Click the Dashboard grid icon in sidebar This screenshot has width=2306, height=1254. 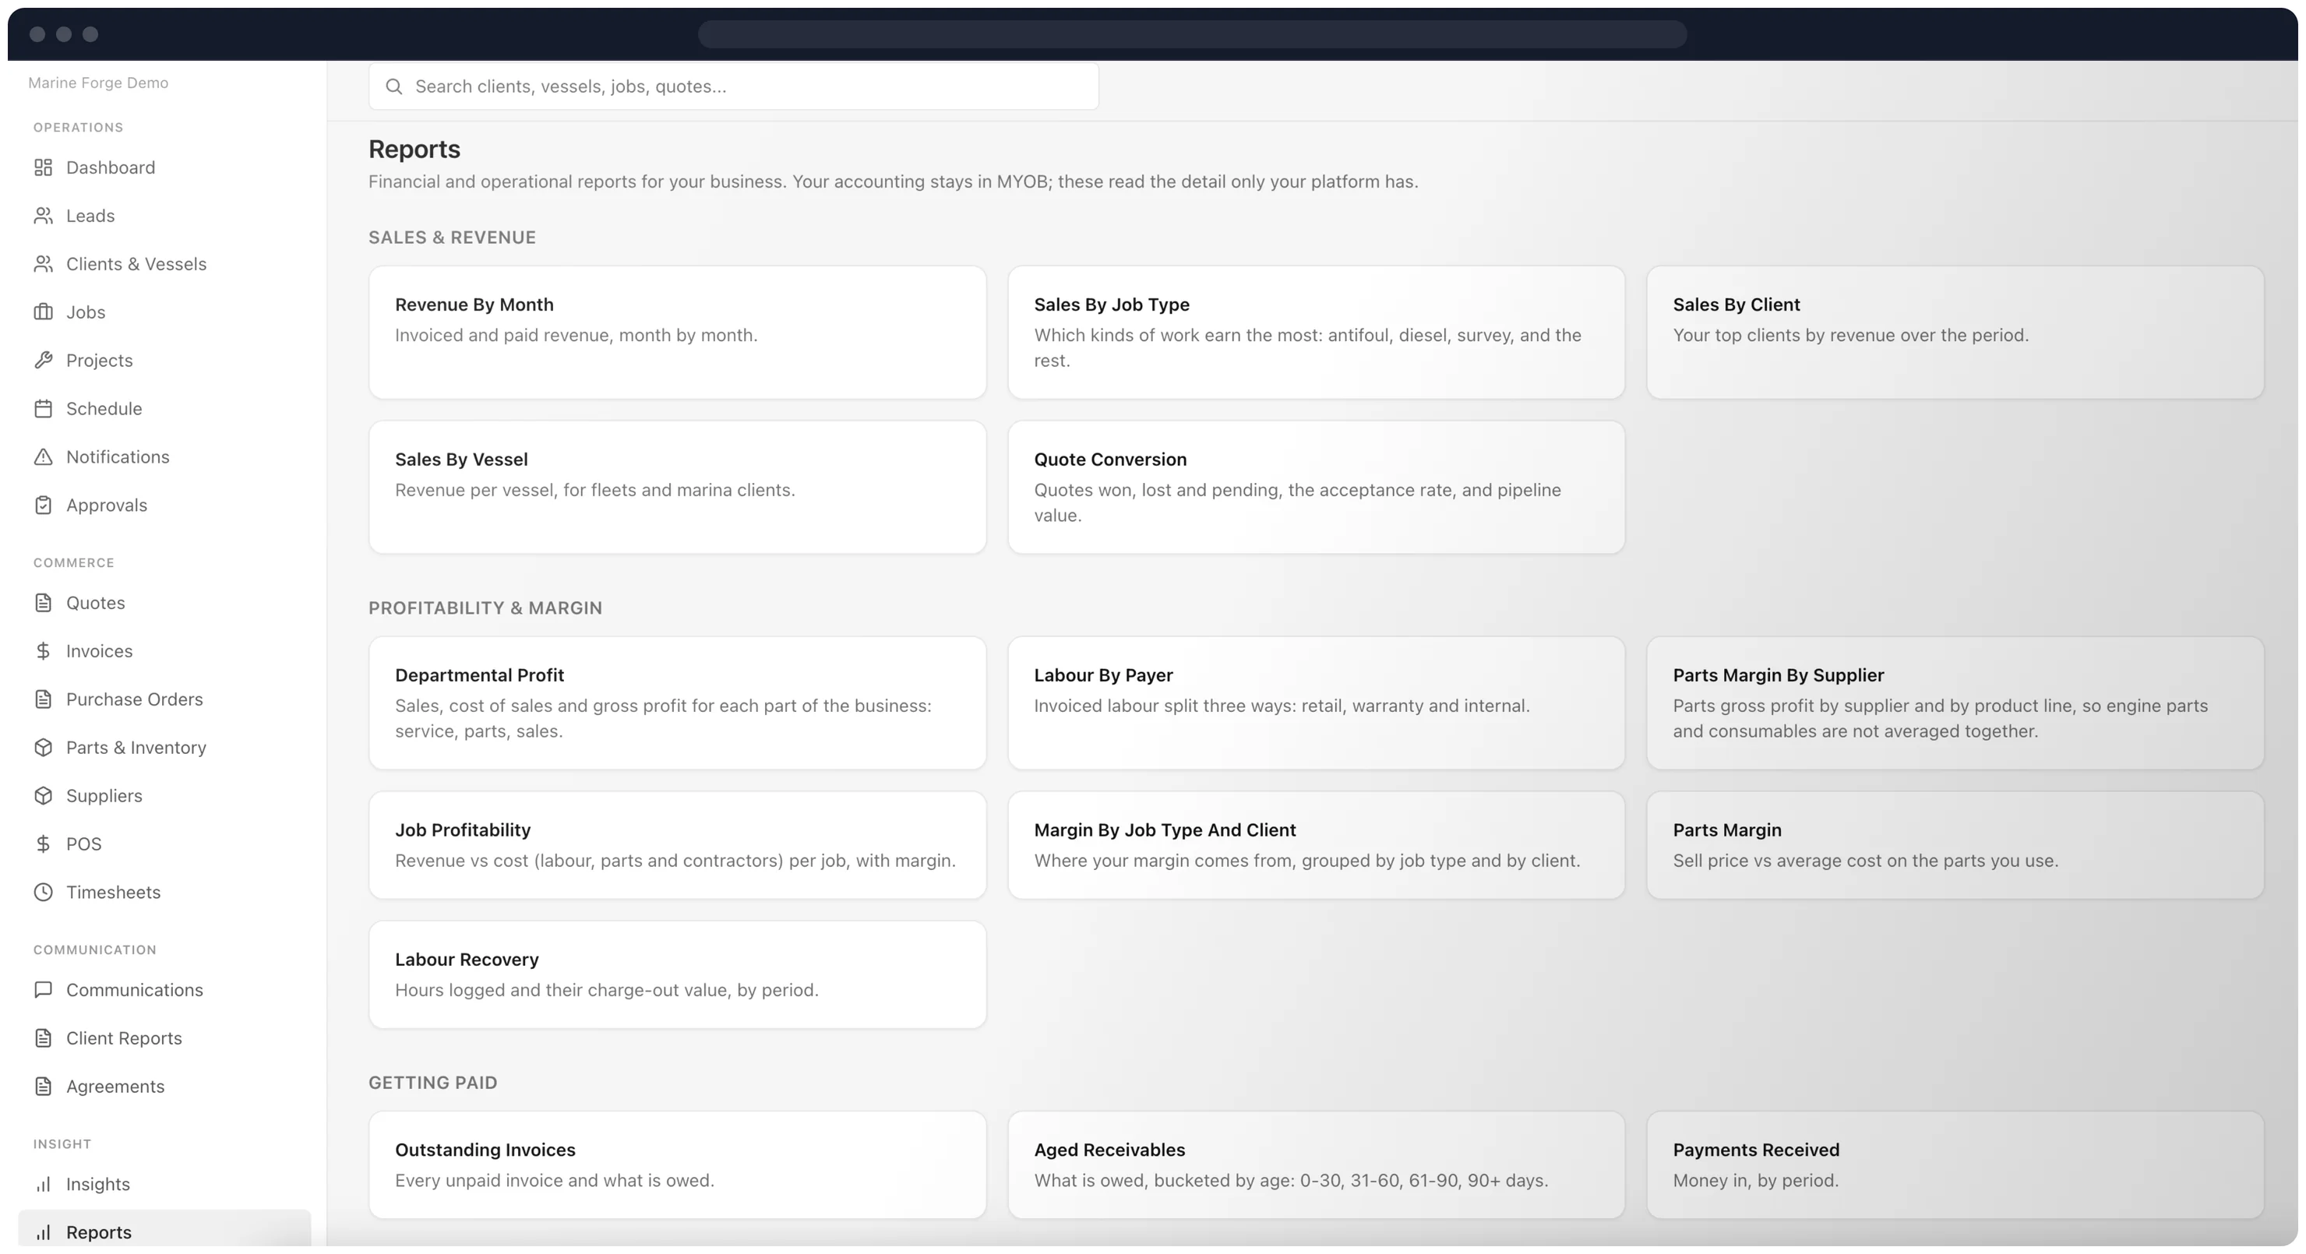(x=43, y=167)
